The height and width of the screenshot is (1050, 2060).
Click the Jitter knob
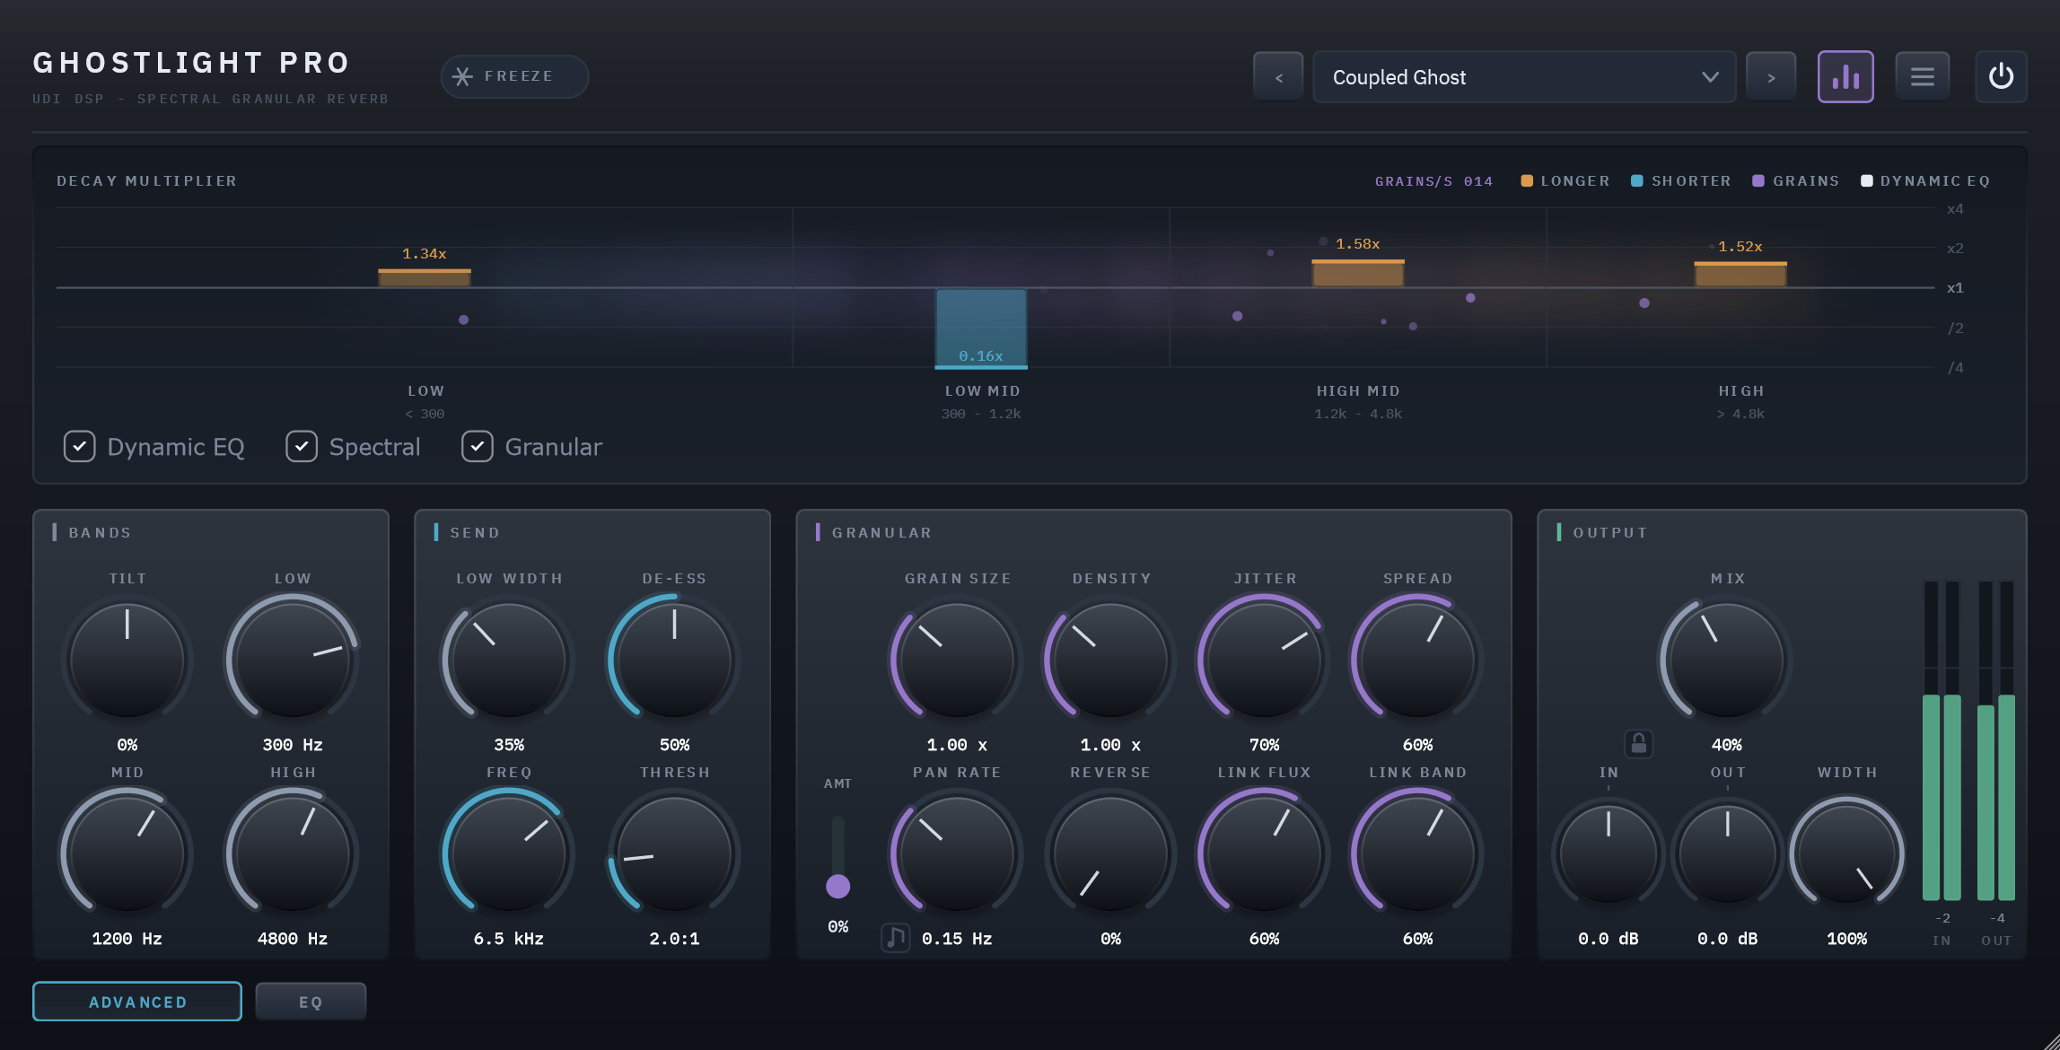[x=1265, y=661]
